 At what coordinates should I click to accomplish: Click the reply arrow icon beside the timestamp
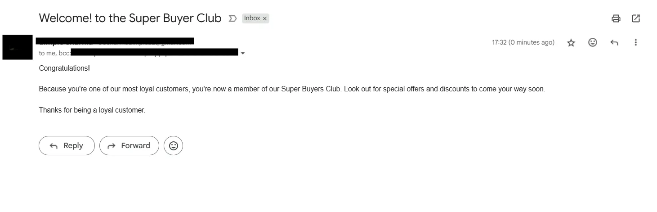pos(614,43)
